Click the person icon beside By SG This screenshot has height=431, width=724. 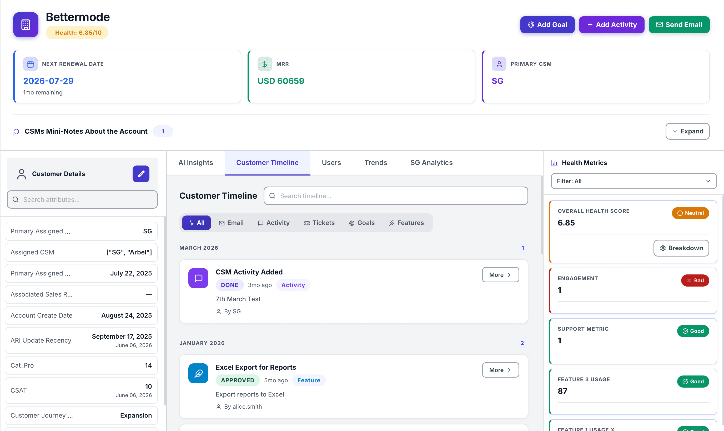[x=219, y=311]
